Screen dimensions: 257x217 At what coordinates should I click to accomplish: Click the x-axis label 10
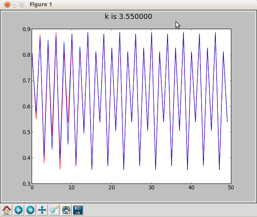(x=72, y=187)
